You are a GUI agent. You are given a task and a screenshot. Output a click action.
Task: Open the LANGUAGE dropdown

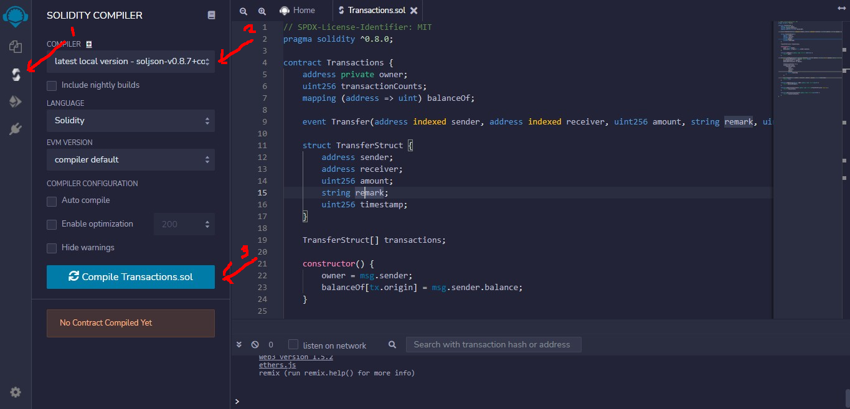click(x=130, y=120)
